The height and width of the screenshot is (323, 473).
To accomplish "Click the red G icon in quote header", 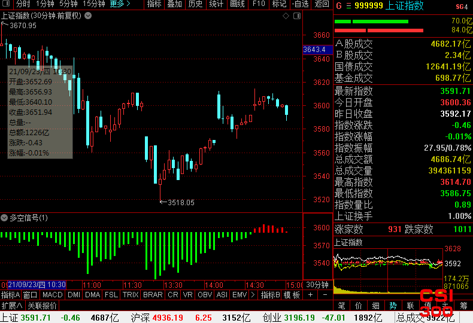I will pyautogui.click(x=339, y=6).
